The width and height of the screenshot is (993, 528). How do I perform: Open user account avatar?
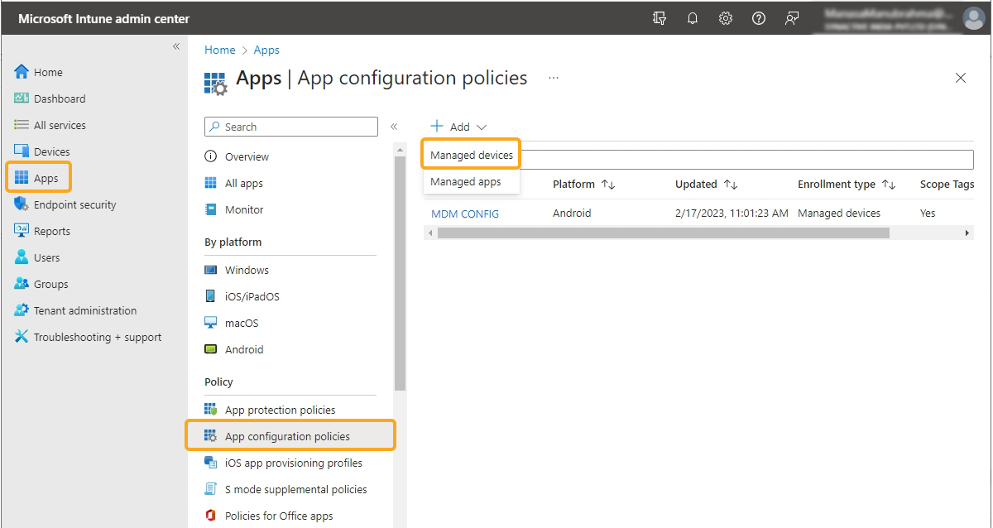tap(973, 18)
